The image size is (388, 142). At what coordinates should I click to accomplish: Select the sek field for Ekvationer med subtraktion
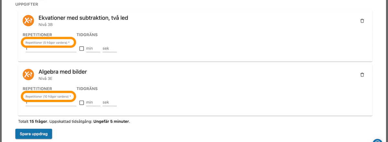[110, 49]
